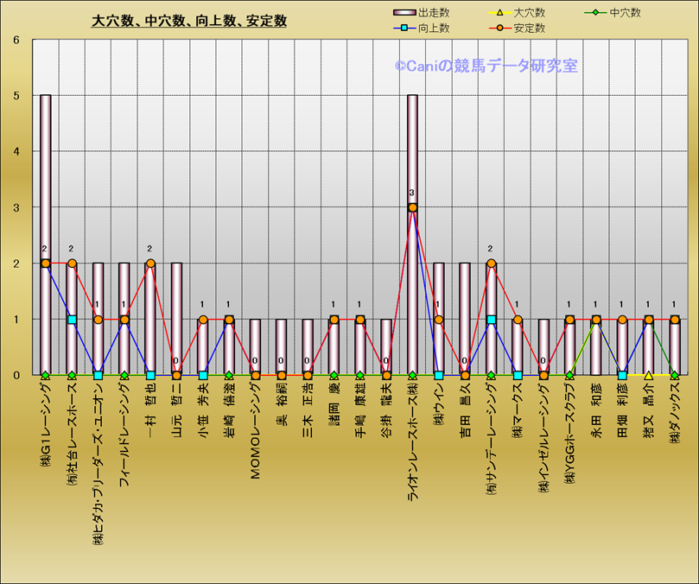Click cyan square marker above ㈲社台レースホース
Screen dimensions: 699x584
pyautogui.click(x=72, y=320)
